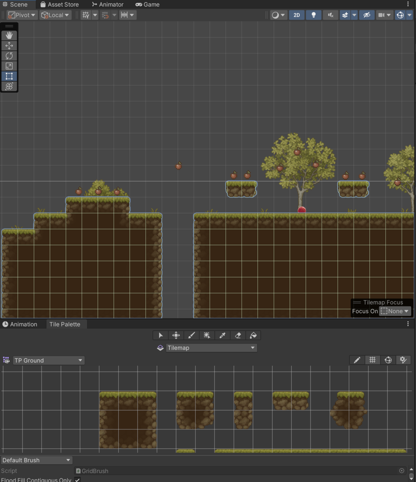
Task: Click the ruler snapping icon
Action: coord(124,15)
